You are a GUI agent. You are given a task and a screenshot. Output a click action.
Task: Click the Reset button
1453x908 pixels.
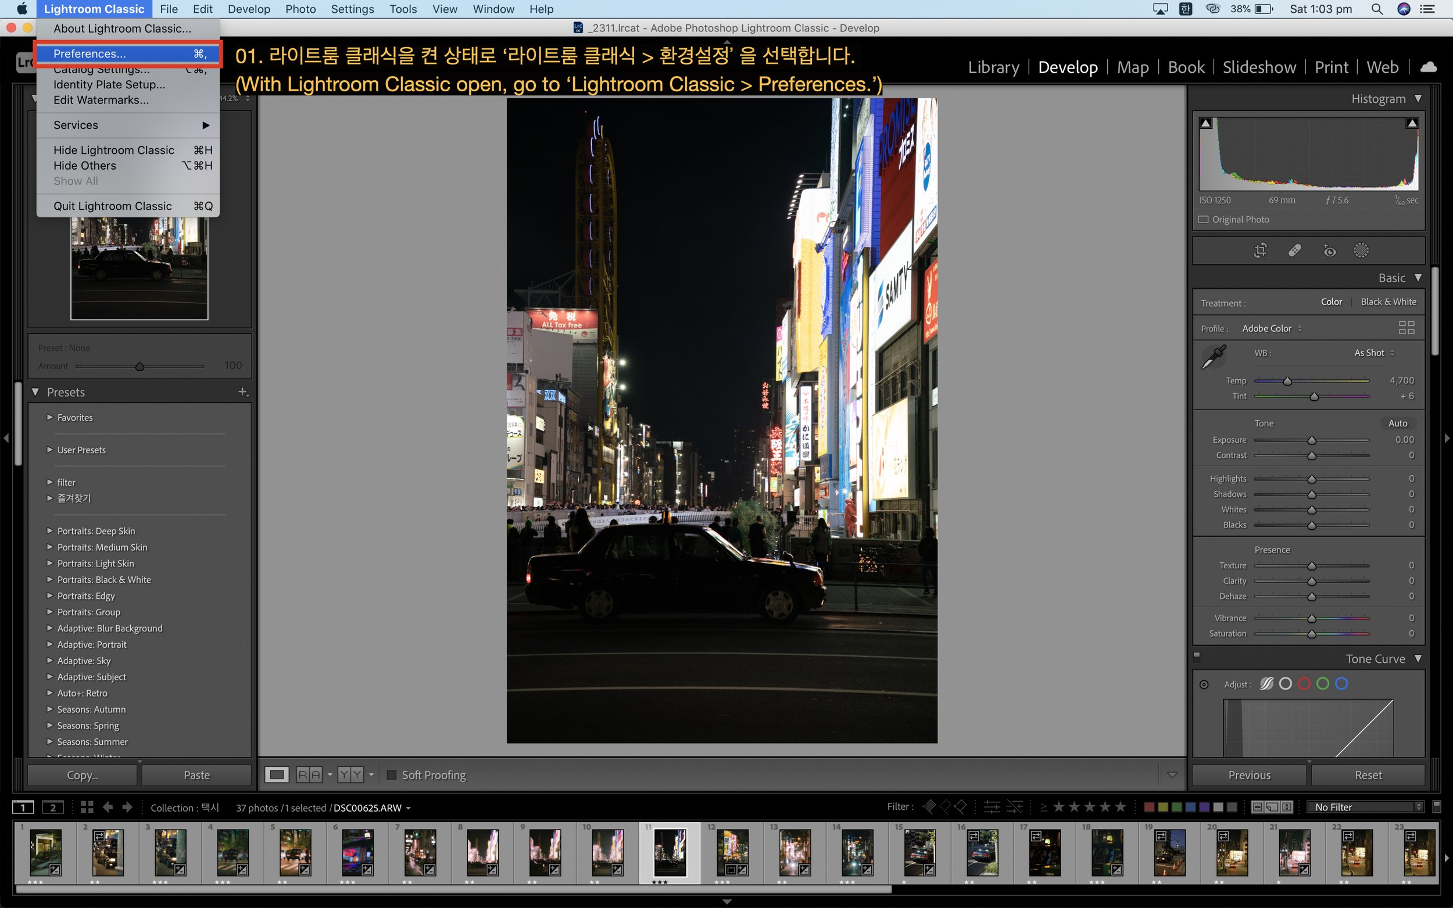pyautogui.click(x=1368, y=775)
